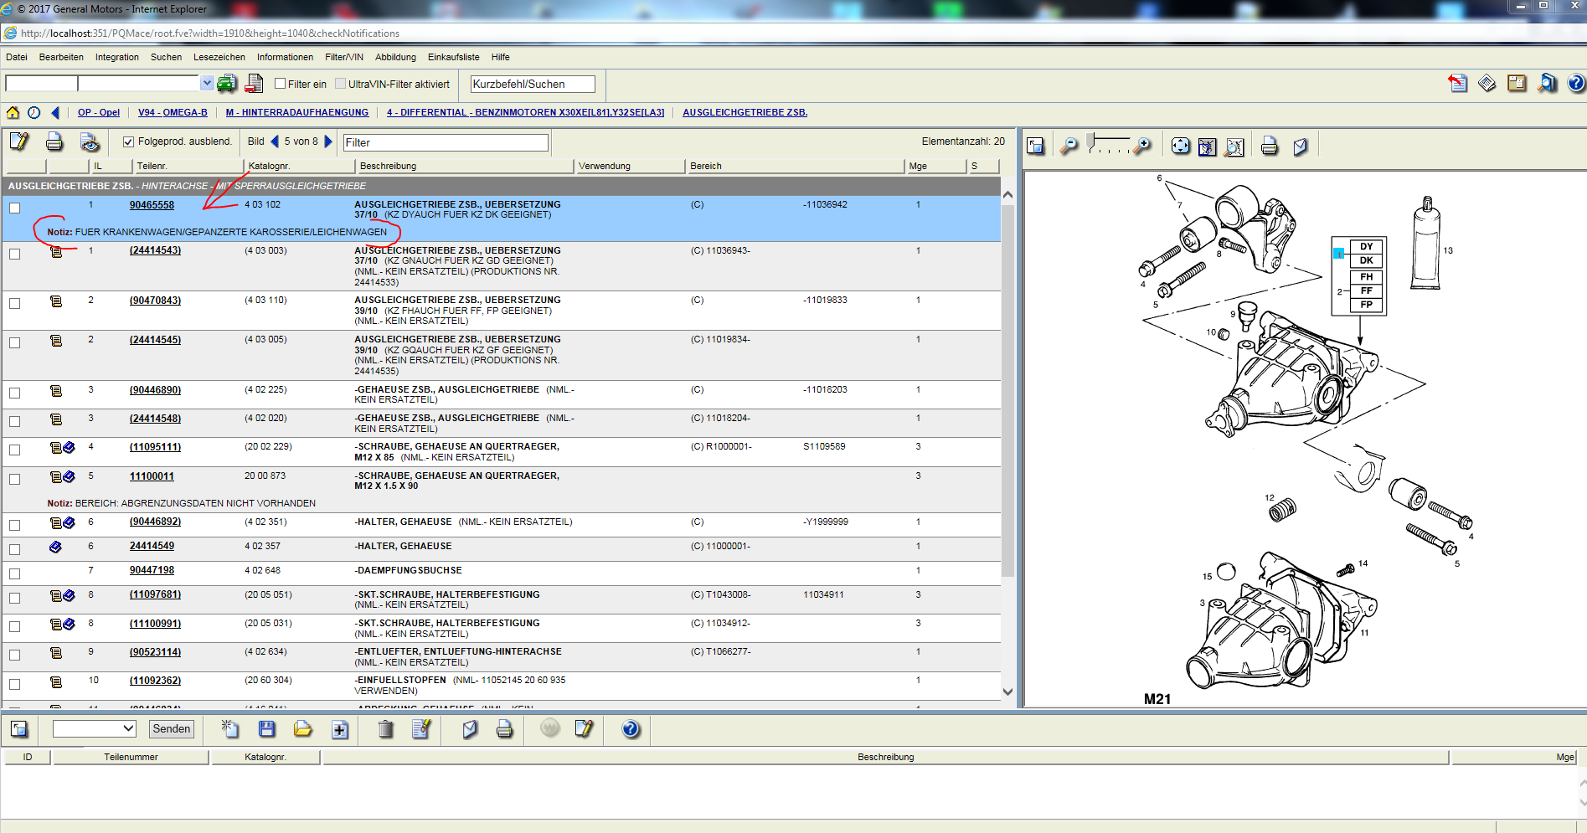
Task: Activate pan illustration tool
Action: 1180,147
